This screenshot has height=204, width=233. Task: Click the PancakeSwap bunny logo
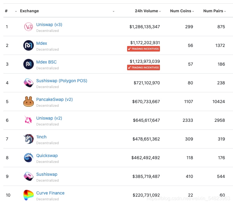28,102
